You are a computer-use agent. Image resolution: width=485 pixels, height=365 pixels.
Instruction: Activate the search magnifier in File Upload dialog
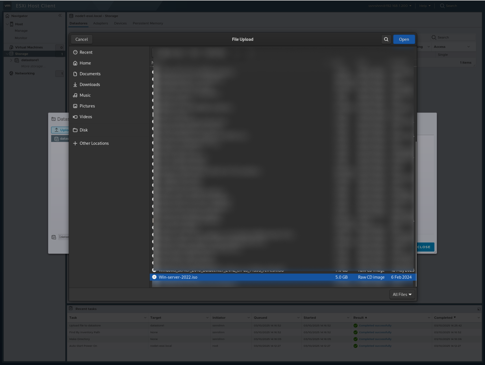click(386, 39)
